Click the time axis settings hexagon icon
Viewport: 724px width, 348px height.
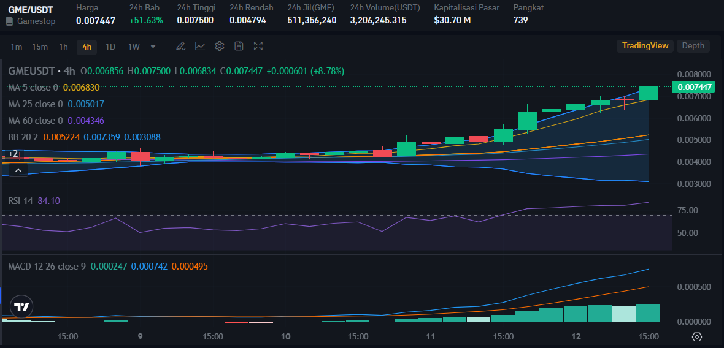point(697,337)
